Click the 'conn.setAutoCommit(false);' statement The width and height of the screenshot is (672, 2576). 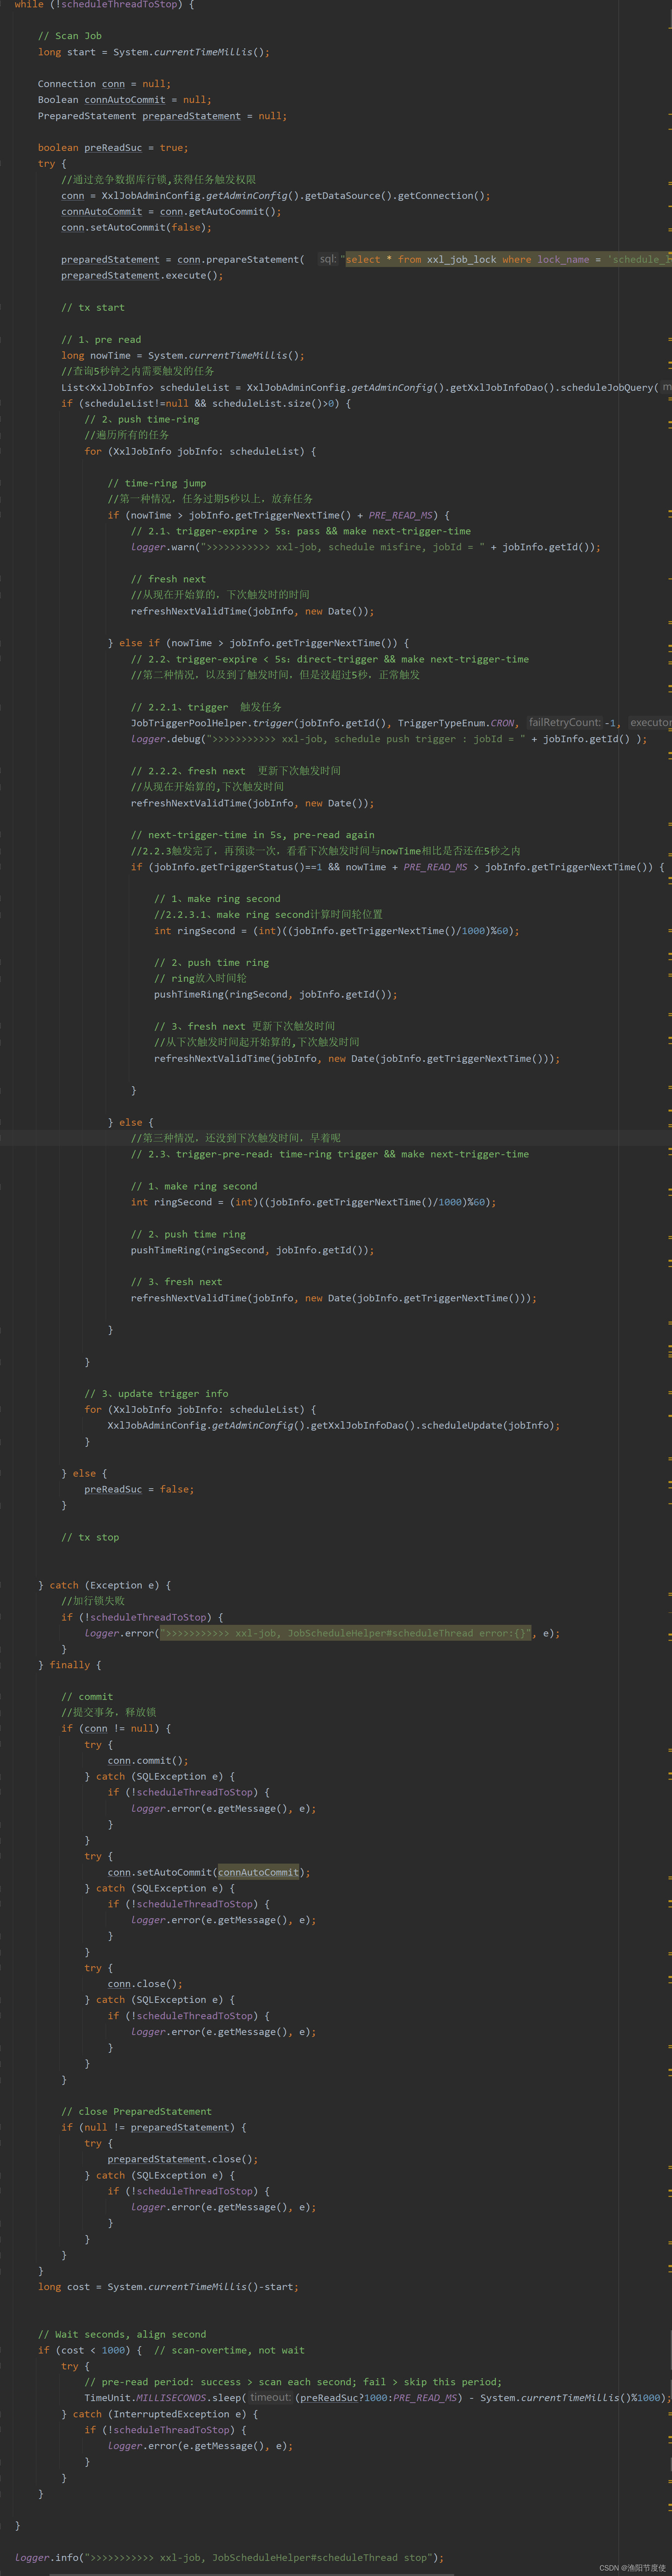pos(136,228)
